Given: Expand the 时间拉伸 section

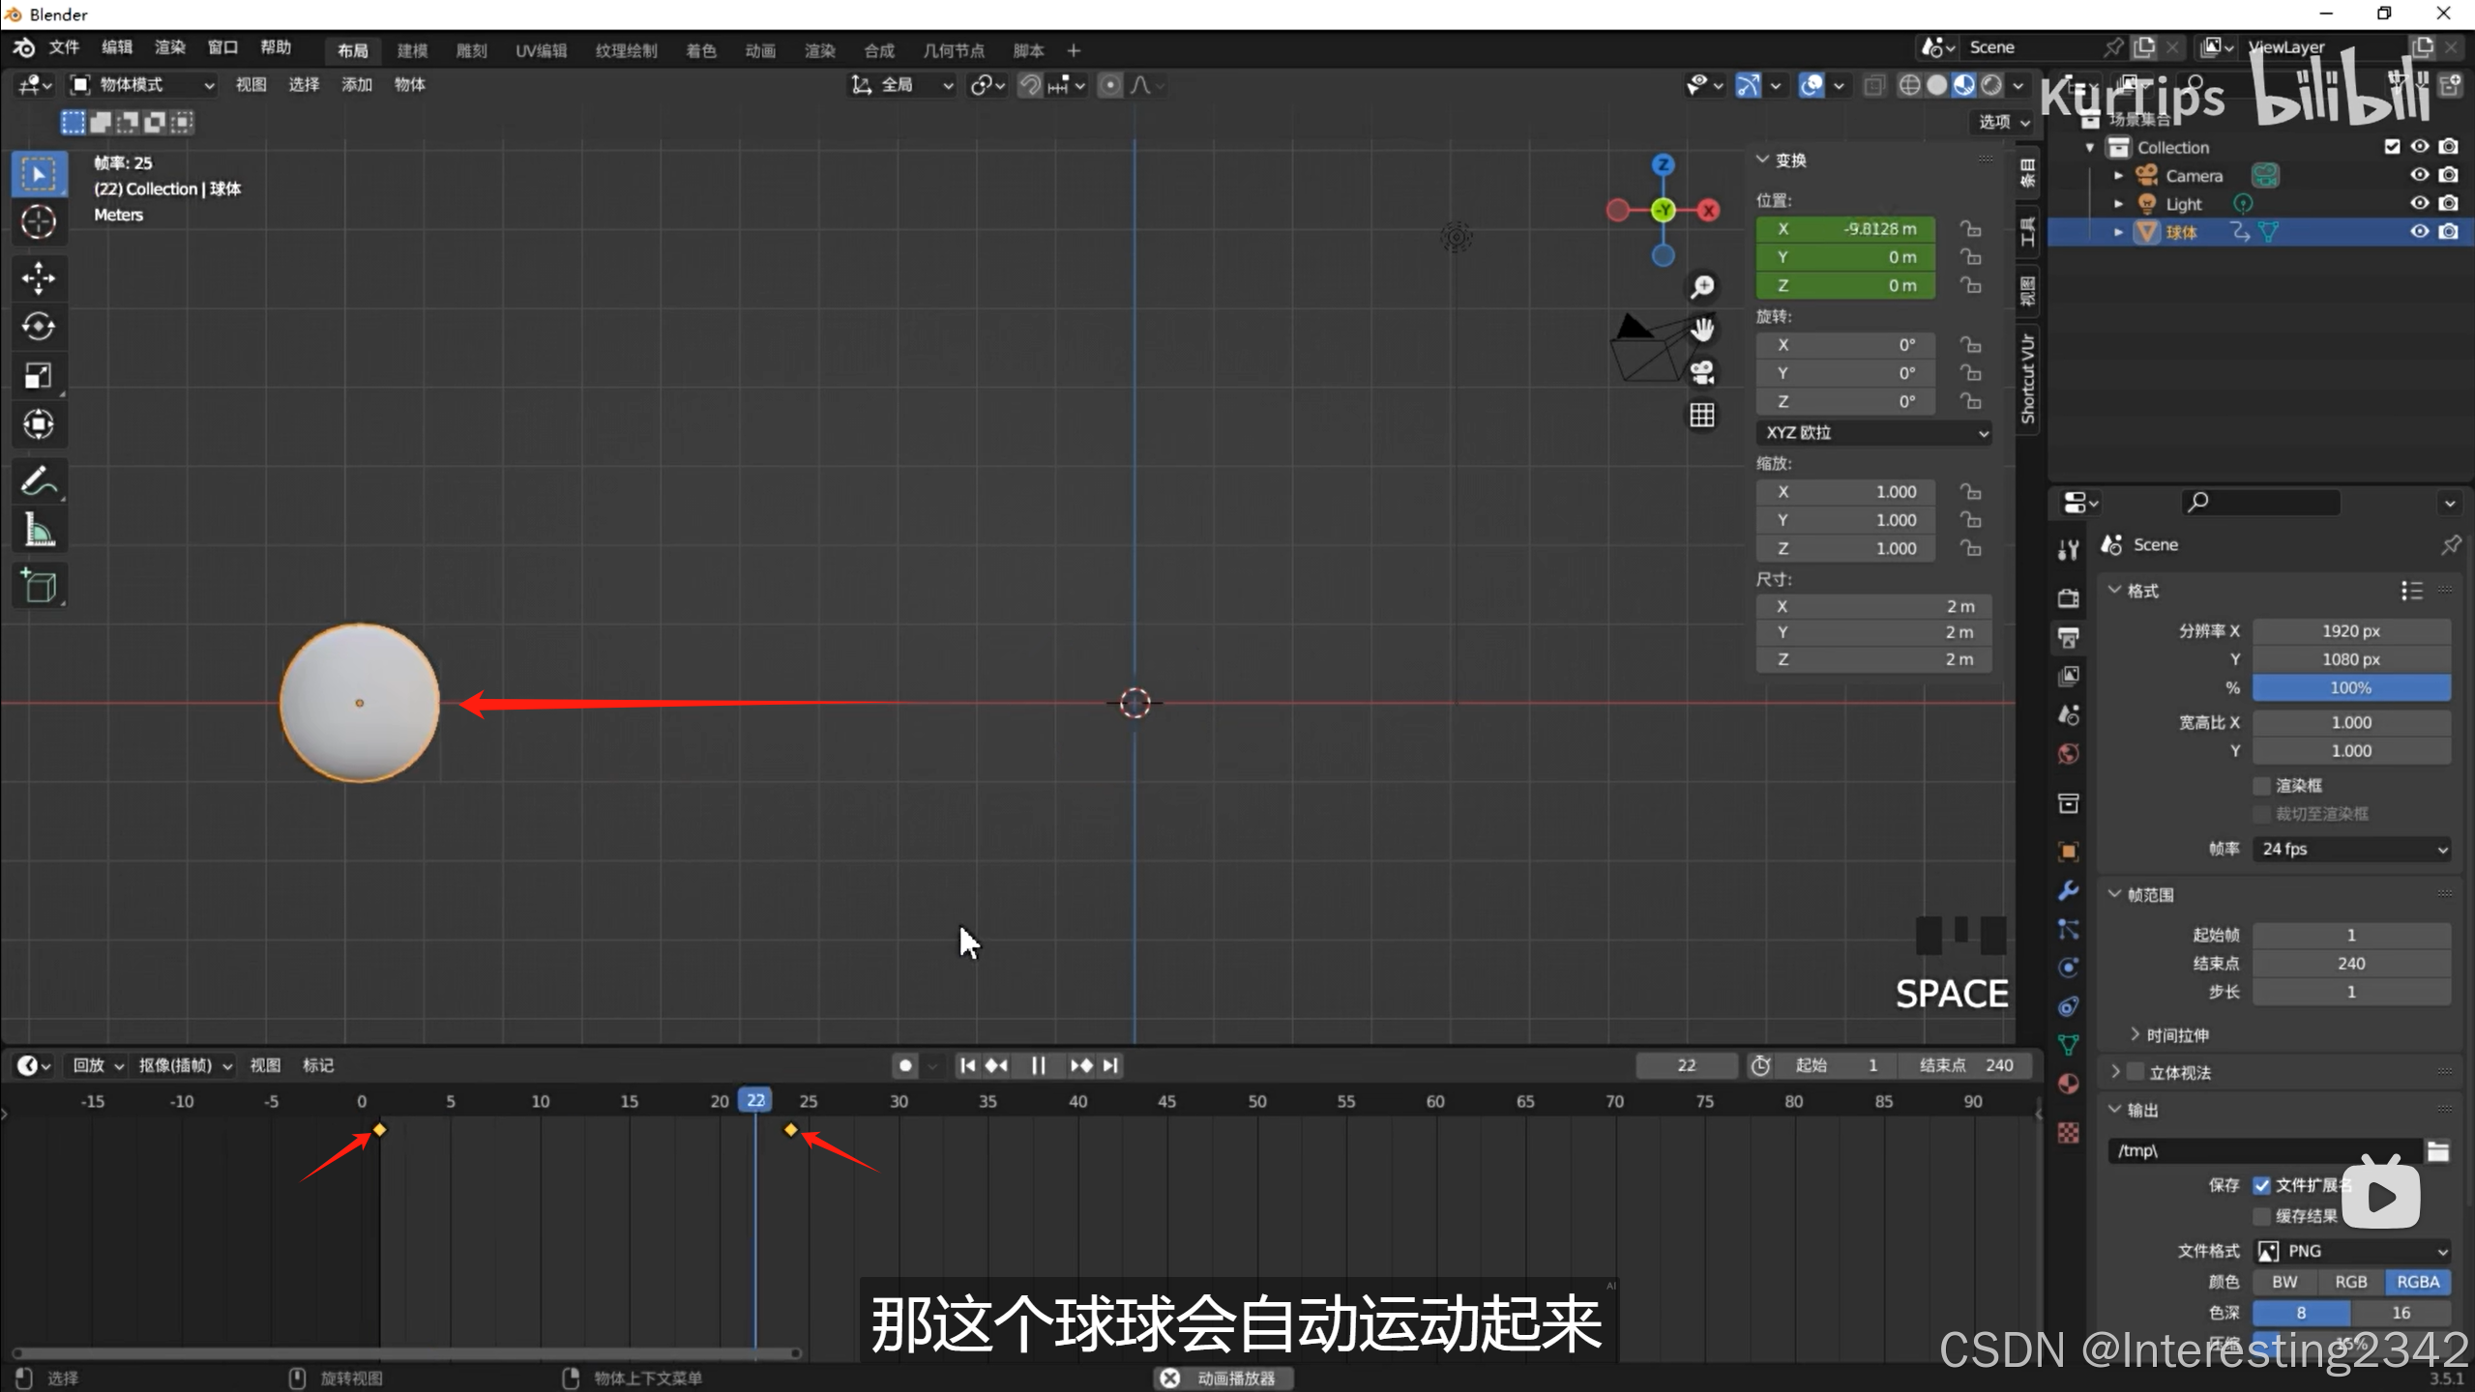Looking at the screenshot, I should [x=2176, y=1035].
